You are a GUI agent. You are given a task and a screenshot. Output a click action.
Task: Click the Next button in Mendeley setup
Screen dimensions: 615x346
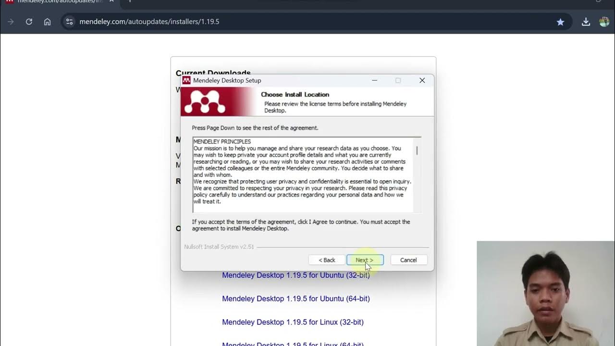(365, 260)
